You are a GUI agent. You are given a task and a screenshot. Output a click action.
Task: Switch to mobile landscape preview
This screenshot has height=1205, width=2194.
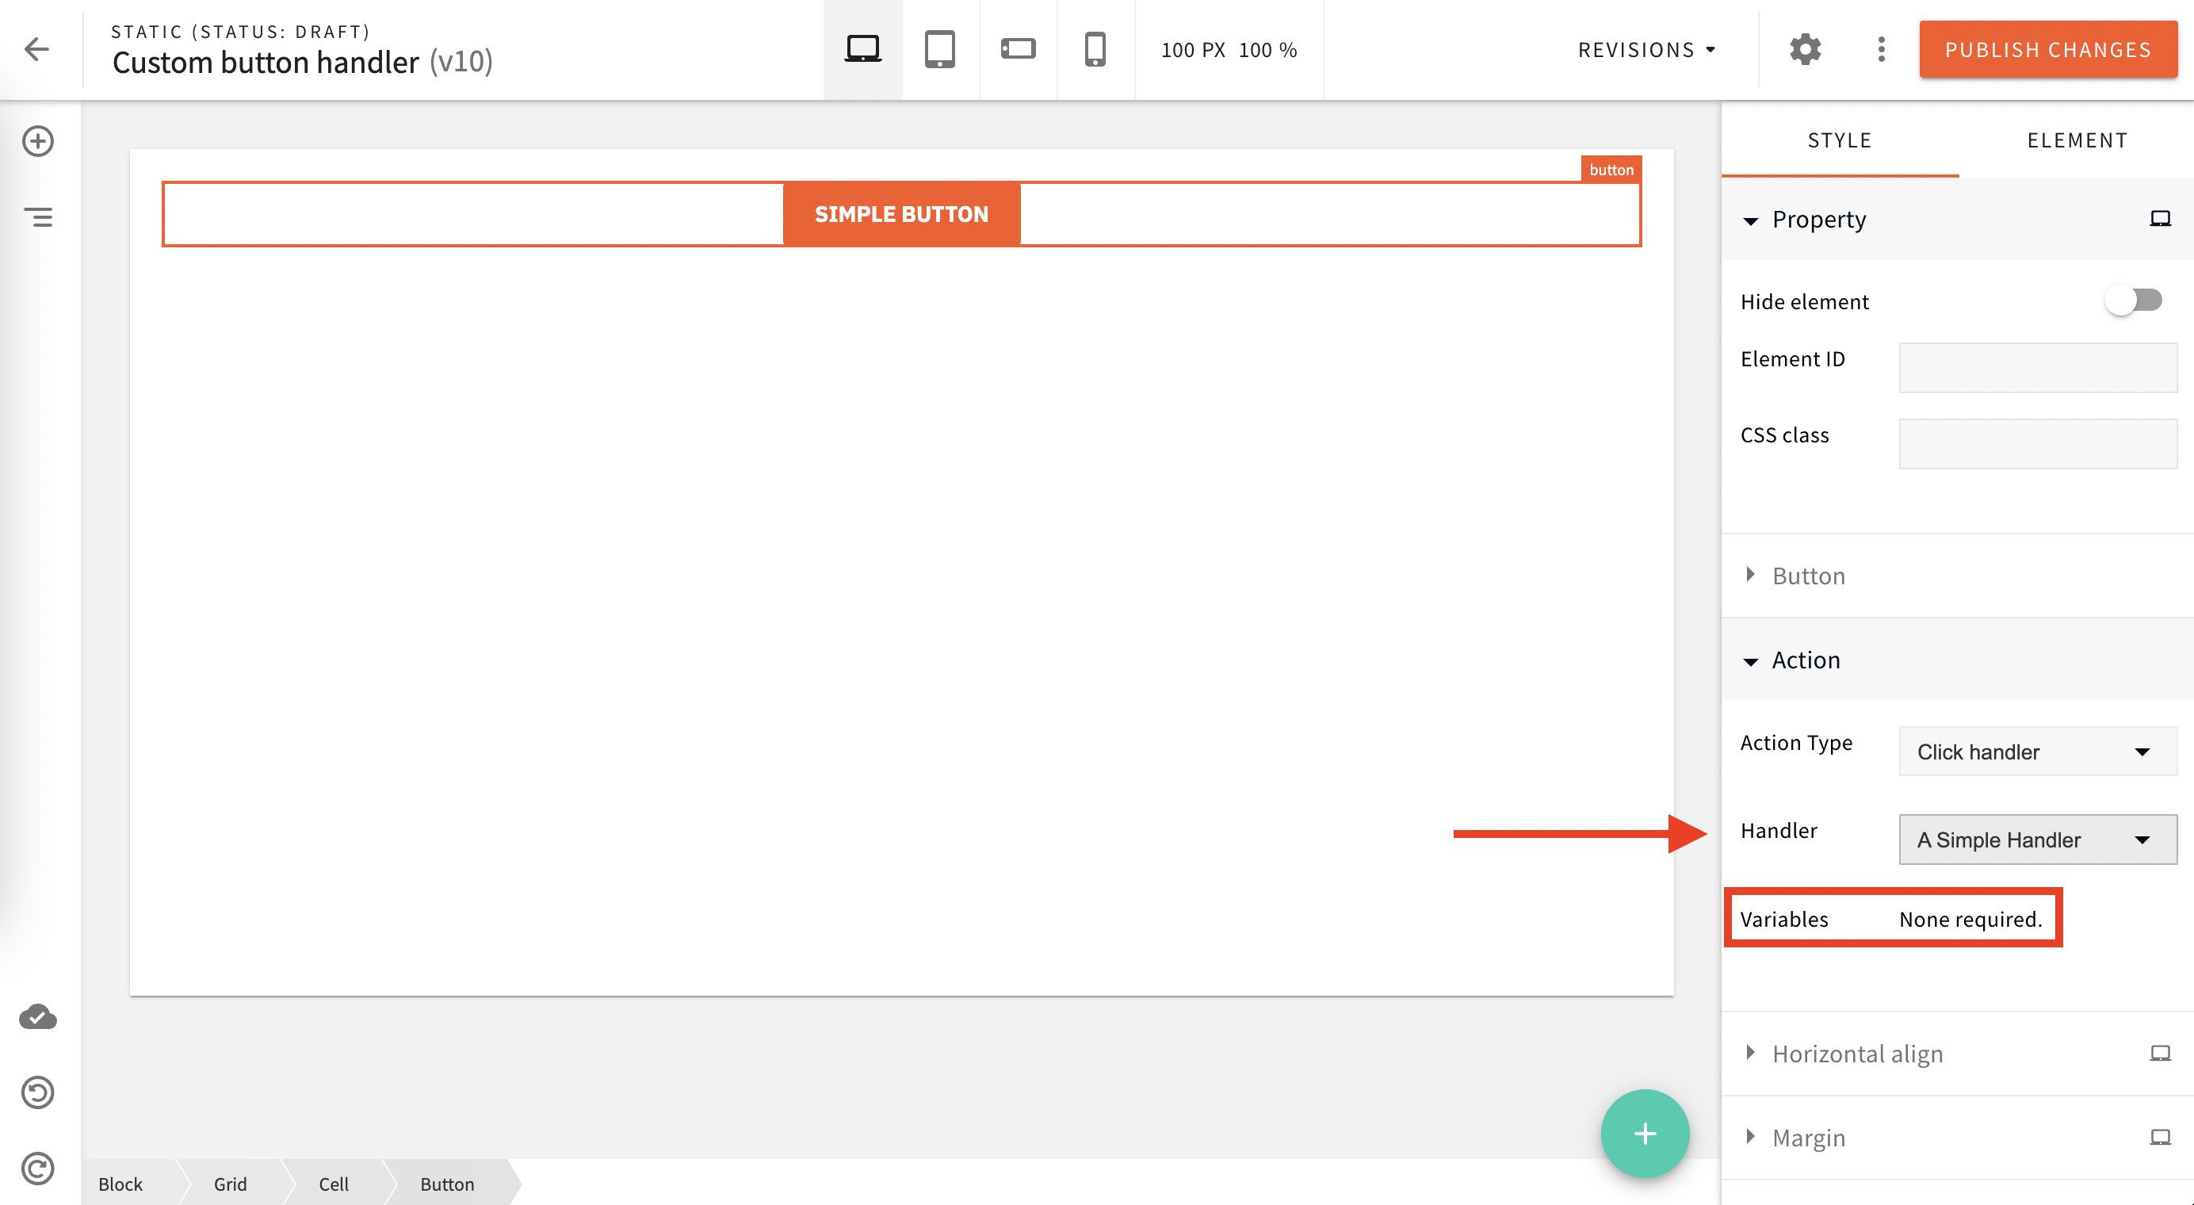click(x=1018, y=48)
